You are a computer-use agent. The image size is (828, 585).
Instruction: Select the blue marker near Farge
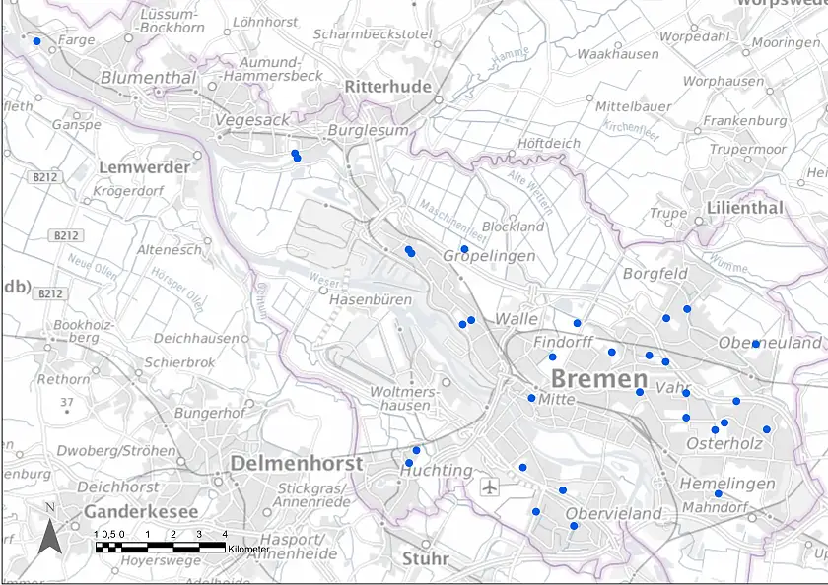click(x=35, y=41)
